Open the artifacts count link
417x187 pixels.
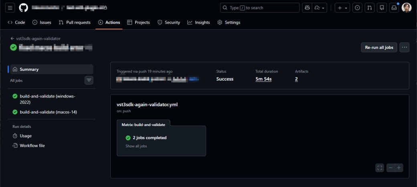pos(296,79)
